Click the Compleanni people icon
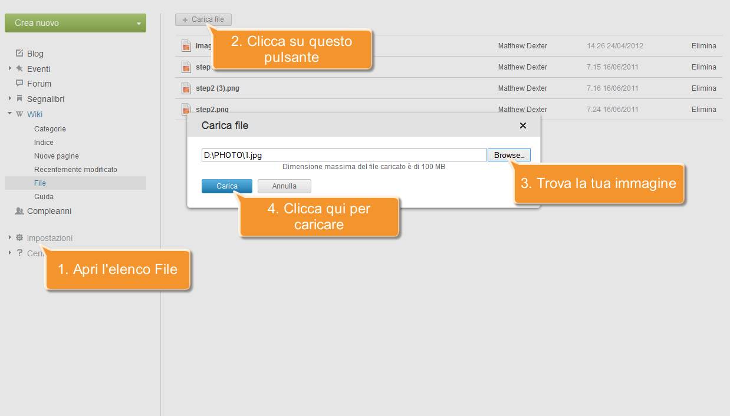730x416 pixels. [19, 211]
